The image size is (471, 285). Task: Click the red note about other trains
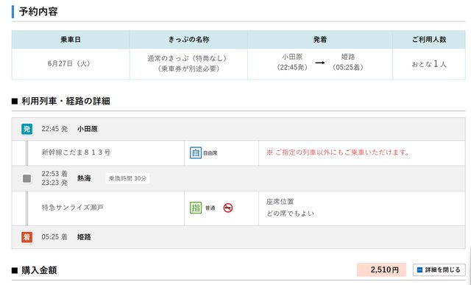[338, 152]
